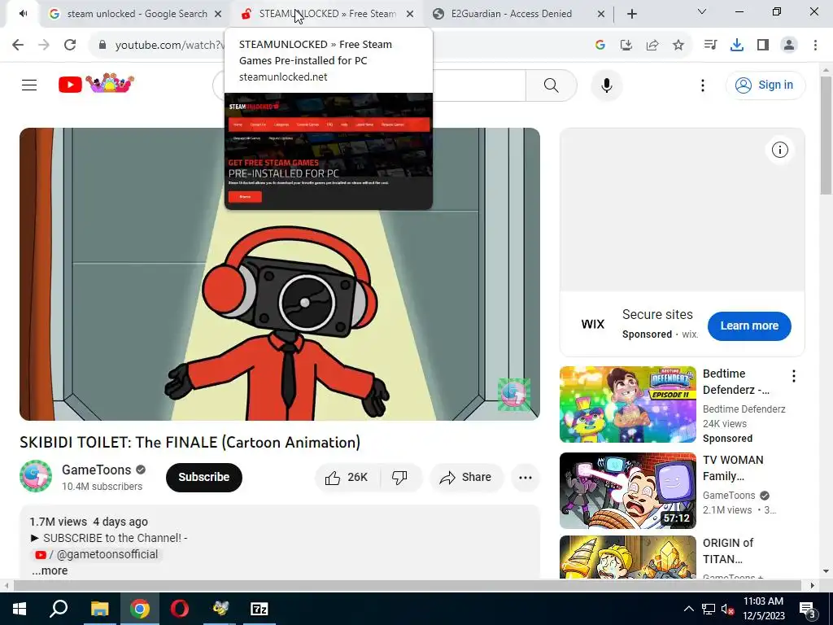Click the TV WOMAN Family video title

(733, 468)
